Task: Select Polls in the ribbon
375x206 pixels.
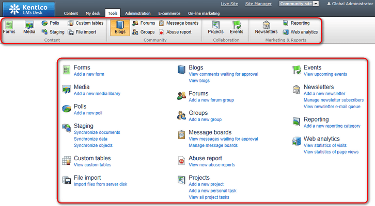Action: 50,23
